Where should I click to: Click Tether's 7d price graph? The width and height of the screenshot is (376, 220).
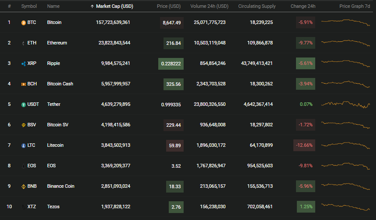coord(345,105)
